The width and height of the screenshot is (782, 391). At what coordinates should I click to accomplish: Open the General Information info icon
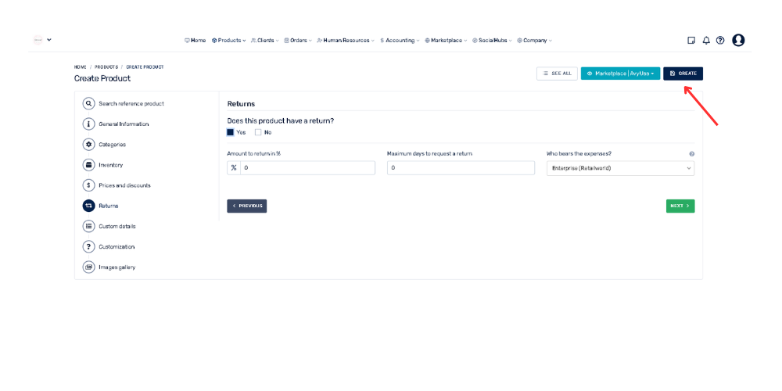point(88,124)
